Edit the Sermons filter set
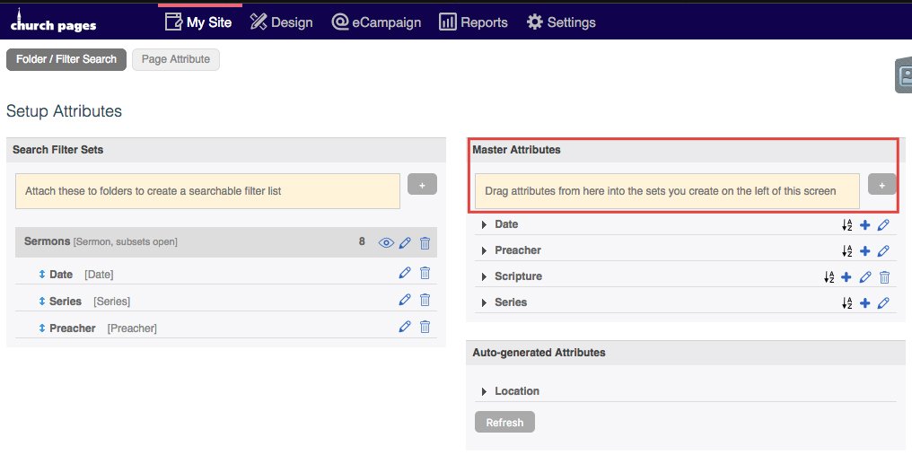The height and width of the screenshot is (455, 912). 406,242
